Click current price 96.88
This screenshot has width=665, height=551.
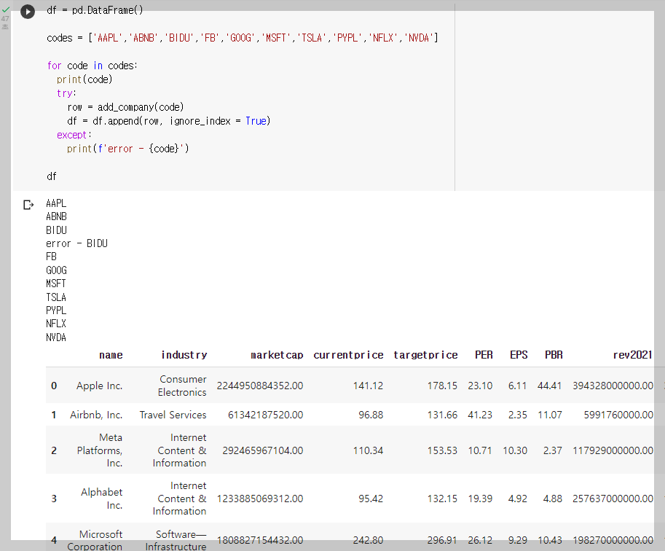coord(371,415)
